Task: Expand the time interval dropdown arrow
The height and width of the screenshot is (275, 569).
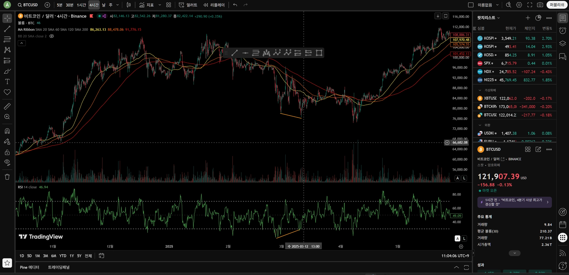Action: (x=117, y=5)
